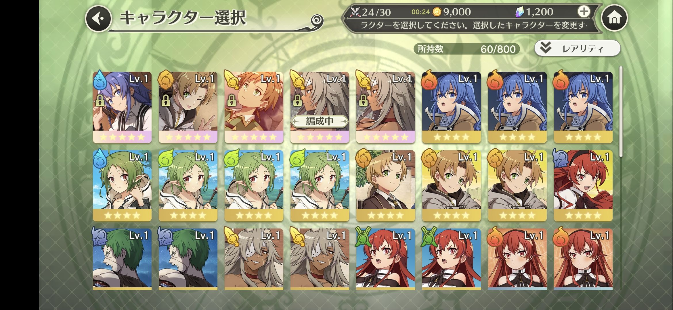This screenshot has height=310, width=673.
Task: Click the vertical scrollbar beside the character grid
Action: 621,112
